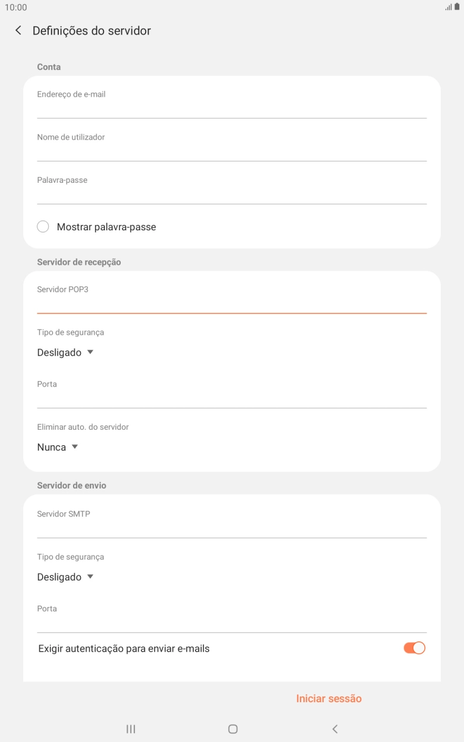This screenshot has height=742, width=464.
Task: Tap the battery icon in status bar
Action: pos(457,8)
